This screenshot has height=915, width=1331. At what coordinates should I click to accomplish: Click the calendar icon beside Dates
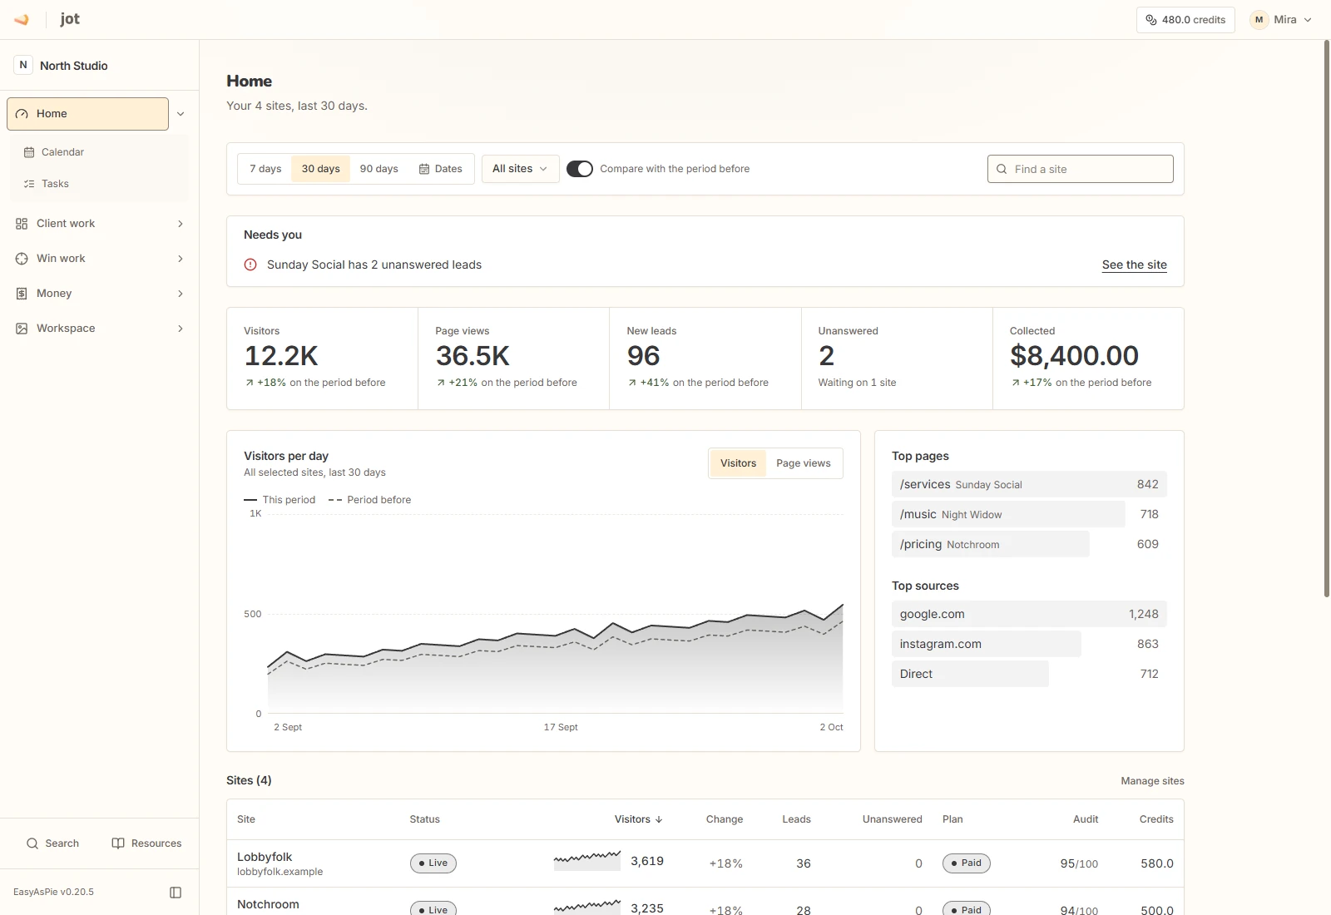424,169
